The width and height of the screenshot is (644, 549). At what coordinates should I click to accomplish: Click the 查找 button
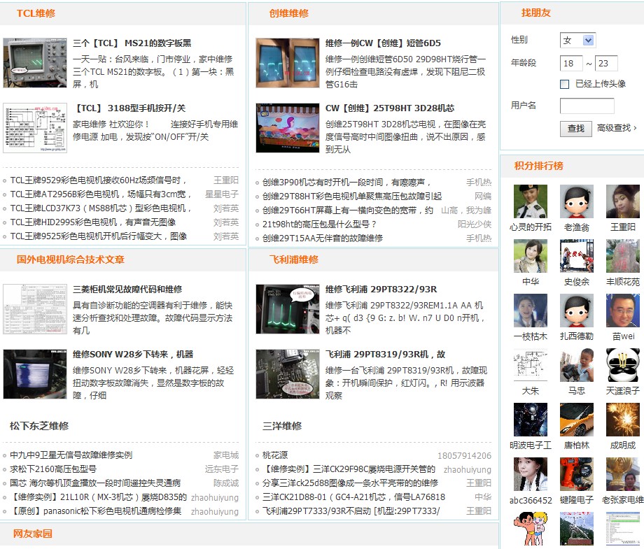(576, 129)
